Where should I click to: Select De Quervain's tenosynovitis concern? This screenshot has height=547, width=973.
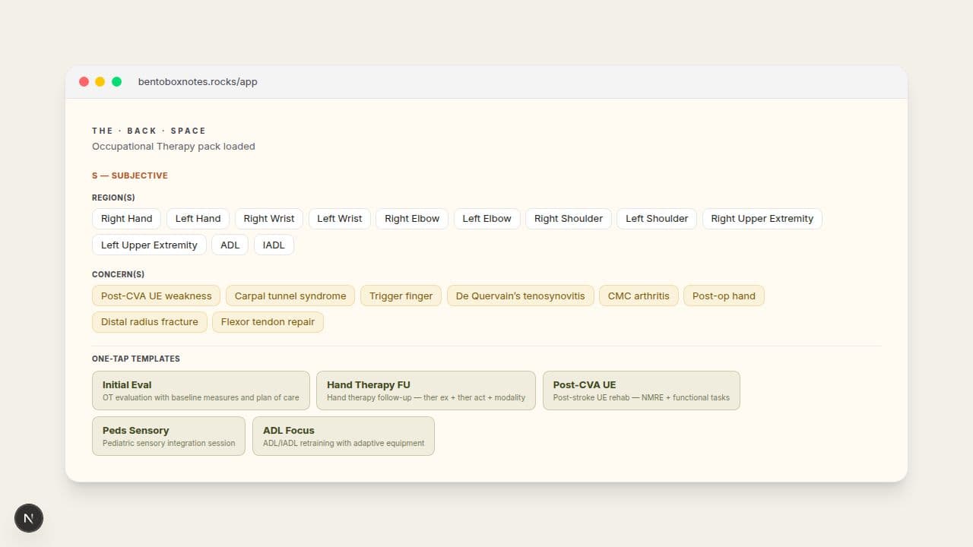tap(521, 296)
